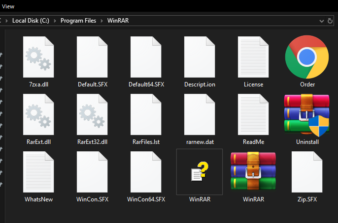The image size is (338, 223).
Task: Select the Zip.SFX file icon
Action: (307, 172)
